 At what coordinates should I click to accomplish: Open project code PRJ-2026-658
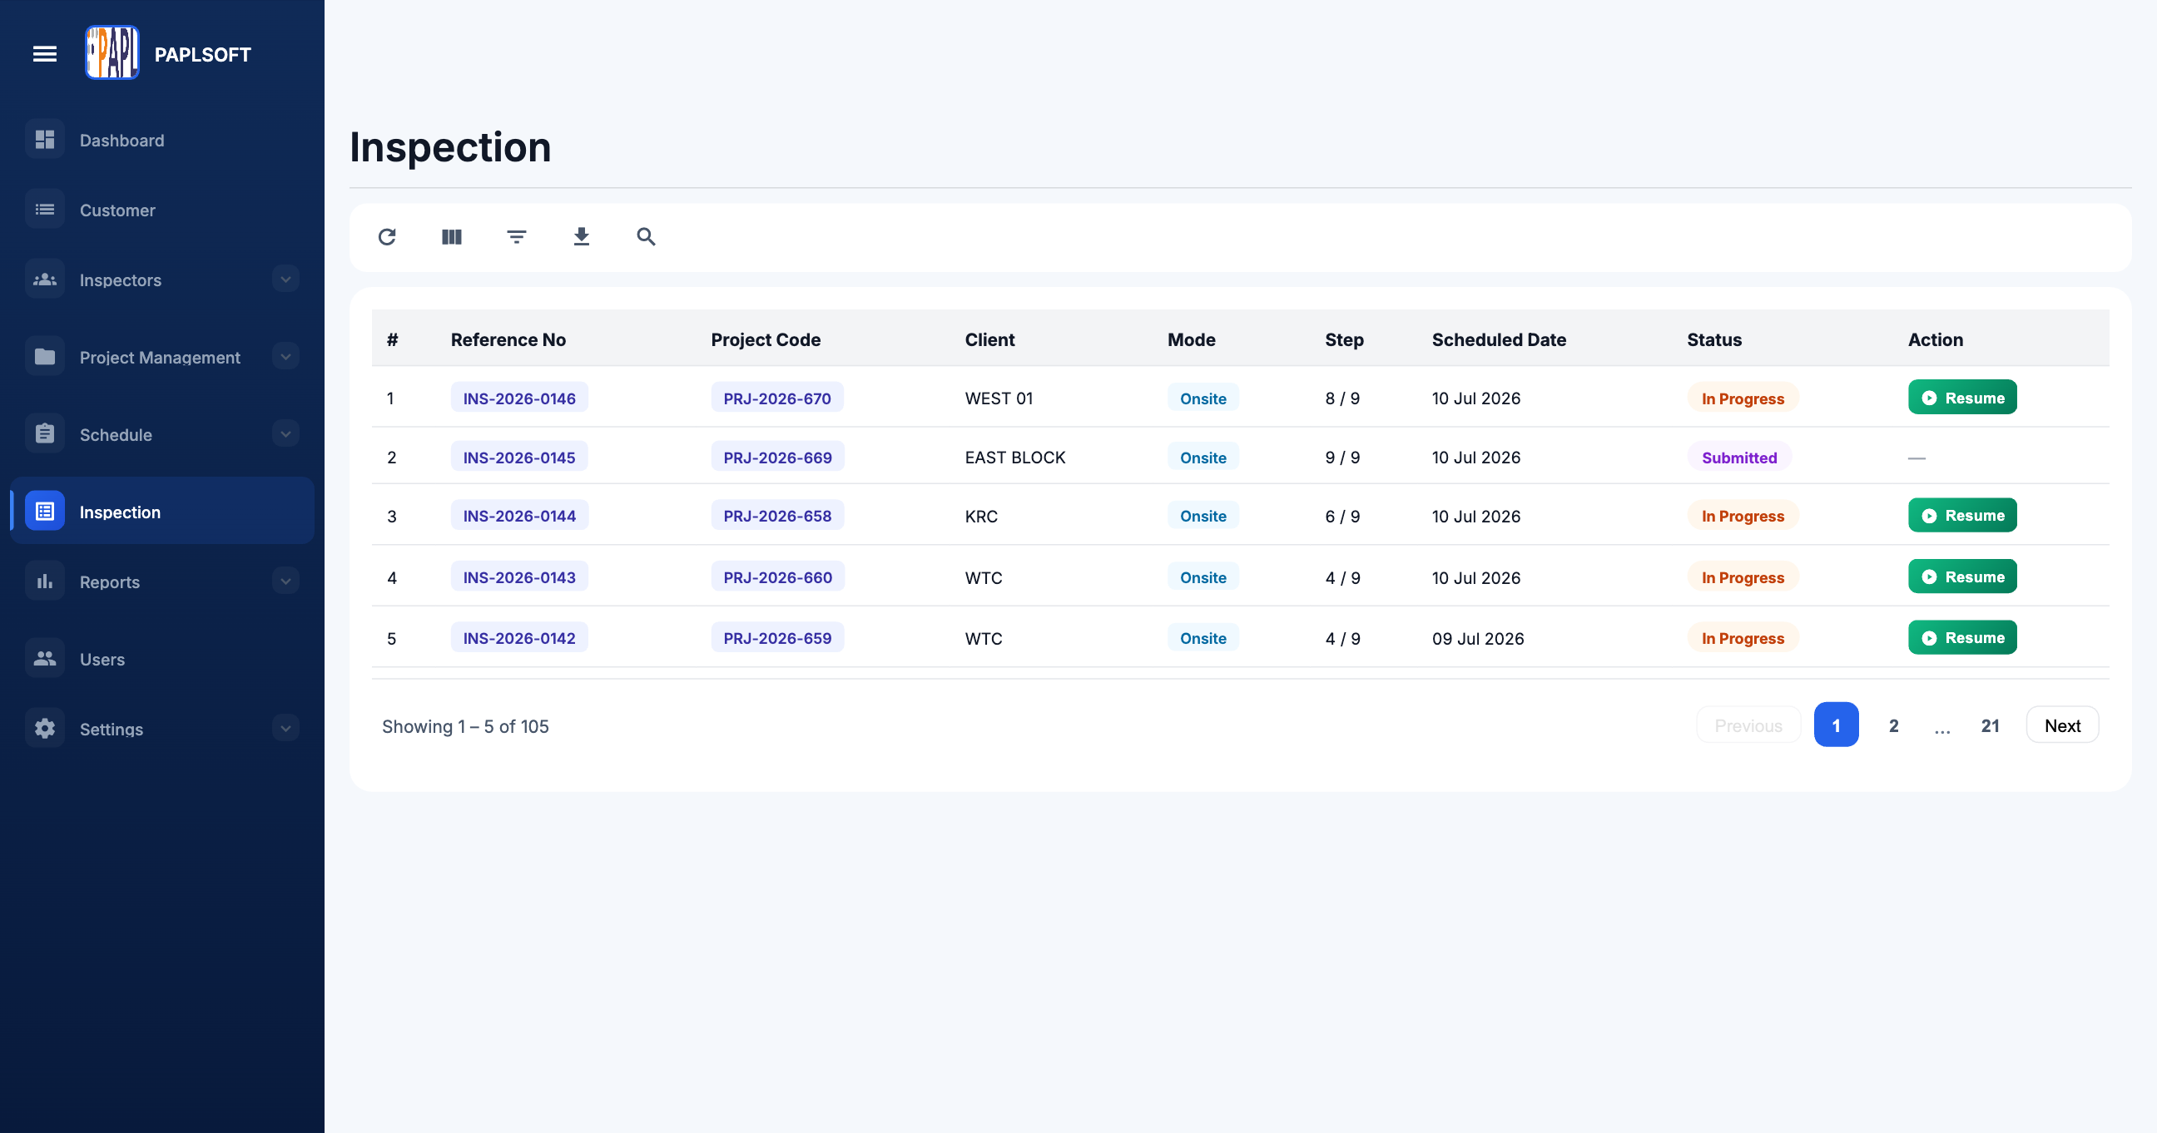pyautogui.click(x=777, y=517)
